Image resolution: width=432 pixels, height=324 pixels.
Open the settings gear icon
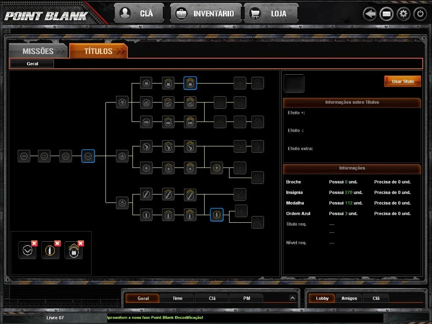[403, 14]
